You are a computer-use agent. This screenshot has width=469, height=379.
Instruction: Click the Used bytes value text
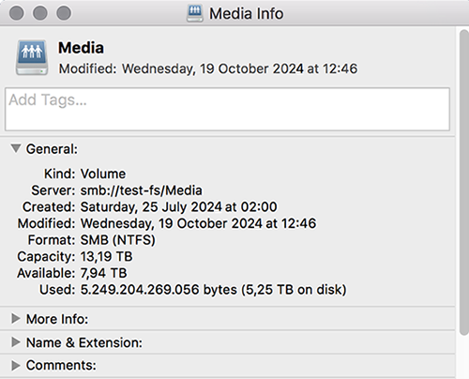coord(213,290)
